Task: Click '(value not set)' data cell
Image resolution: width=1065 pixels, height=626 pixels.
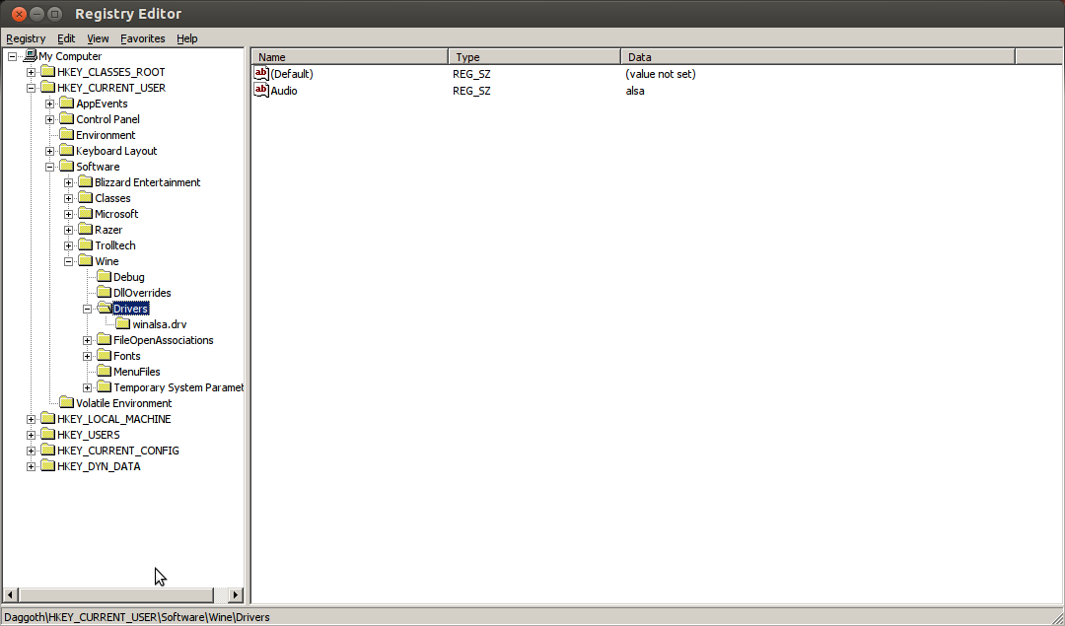Action: point(660,74)
